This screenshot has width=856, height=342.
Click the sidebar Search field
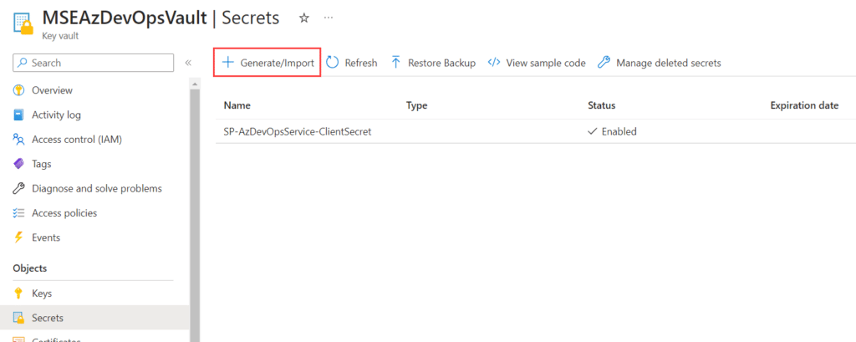pos(94,63)
